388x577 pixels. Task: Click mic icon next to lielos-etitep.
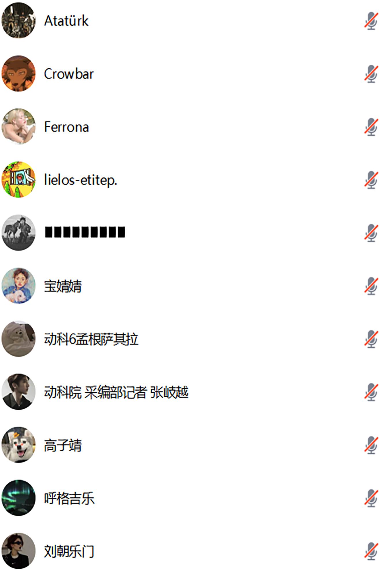[371, 180]
